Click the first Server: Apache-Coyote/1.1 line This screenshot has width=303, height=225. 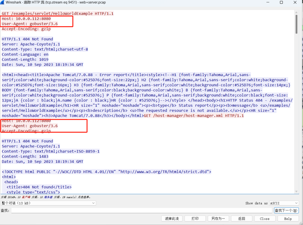[31, 44]
